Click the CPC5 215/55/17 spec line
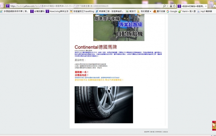This screenshot has width=216, height=136. [x=83, y=51]
